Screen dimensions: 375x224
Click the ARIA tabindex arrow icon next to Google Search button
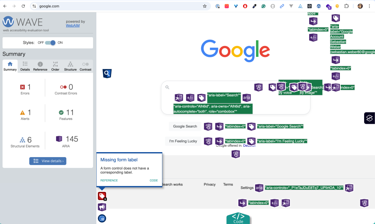pos(219,127)
